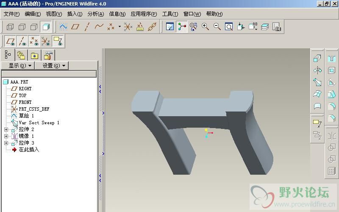Expand the 拉伸 2 feature

coord(6,129)
